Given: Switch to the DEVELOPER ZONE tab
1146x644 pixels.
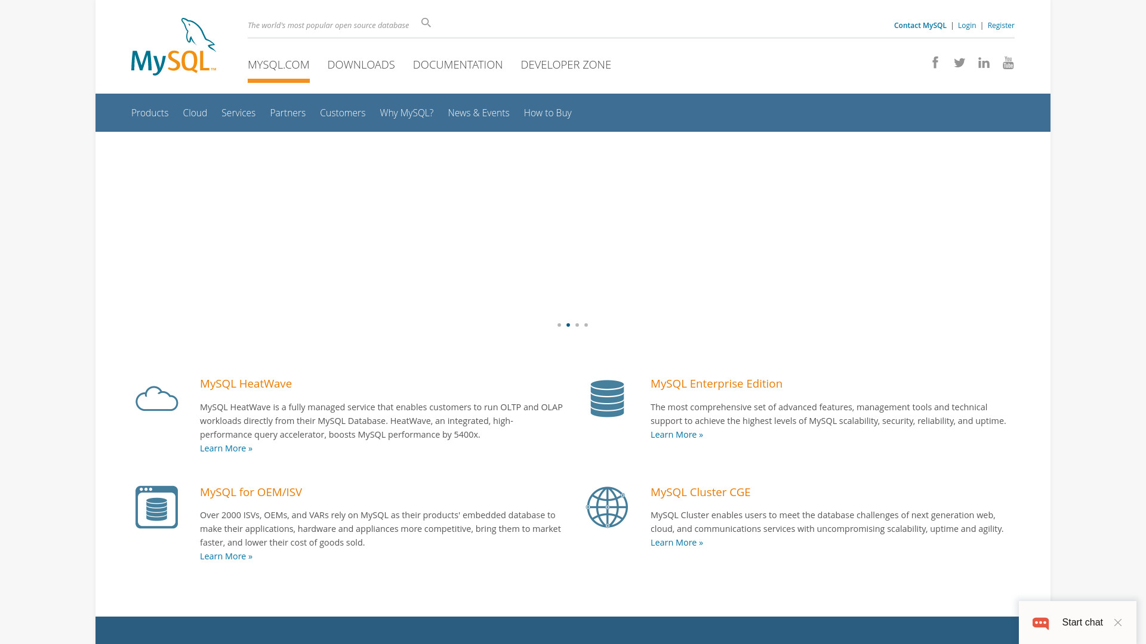Looking at the screenshot, I should [x=566, y=64].
